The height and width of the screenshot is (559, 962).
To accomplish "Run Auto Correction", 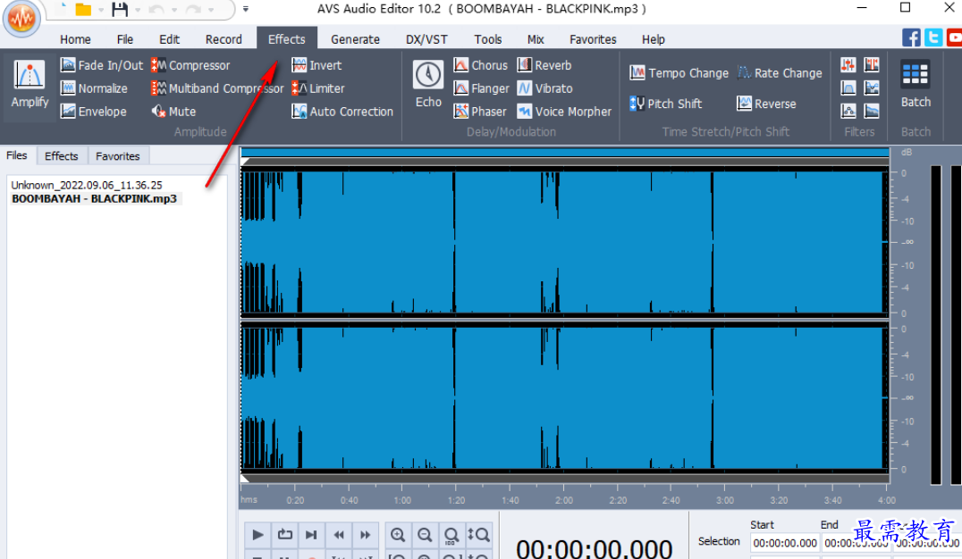I will (x=342, y=112).
